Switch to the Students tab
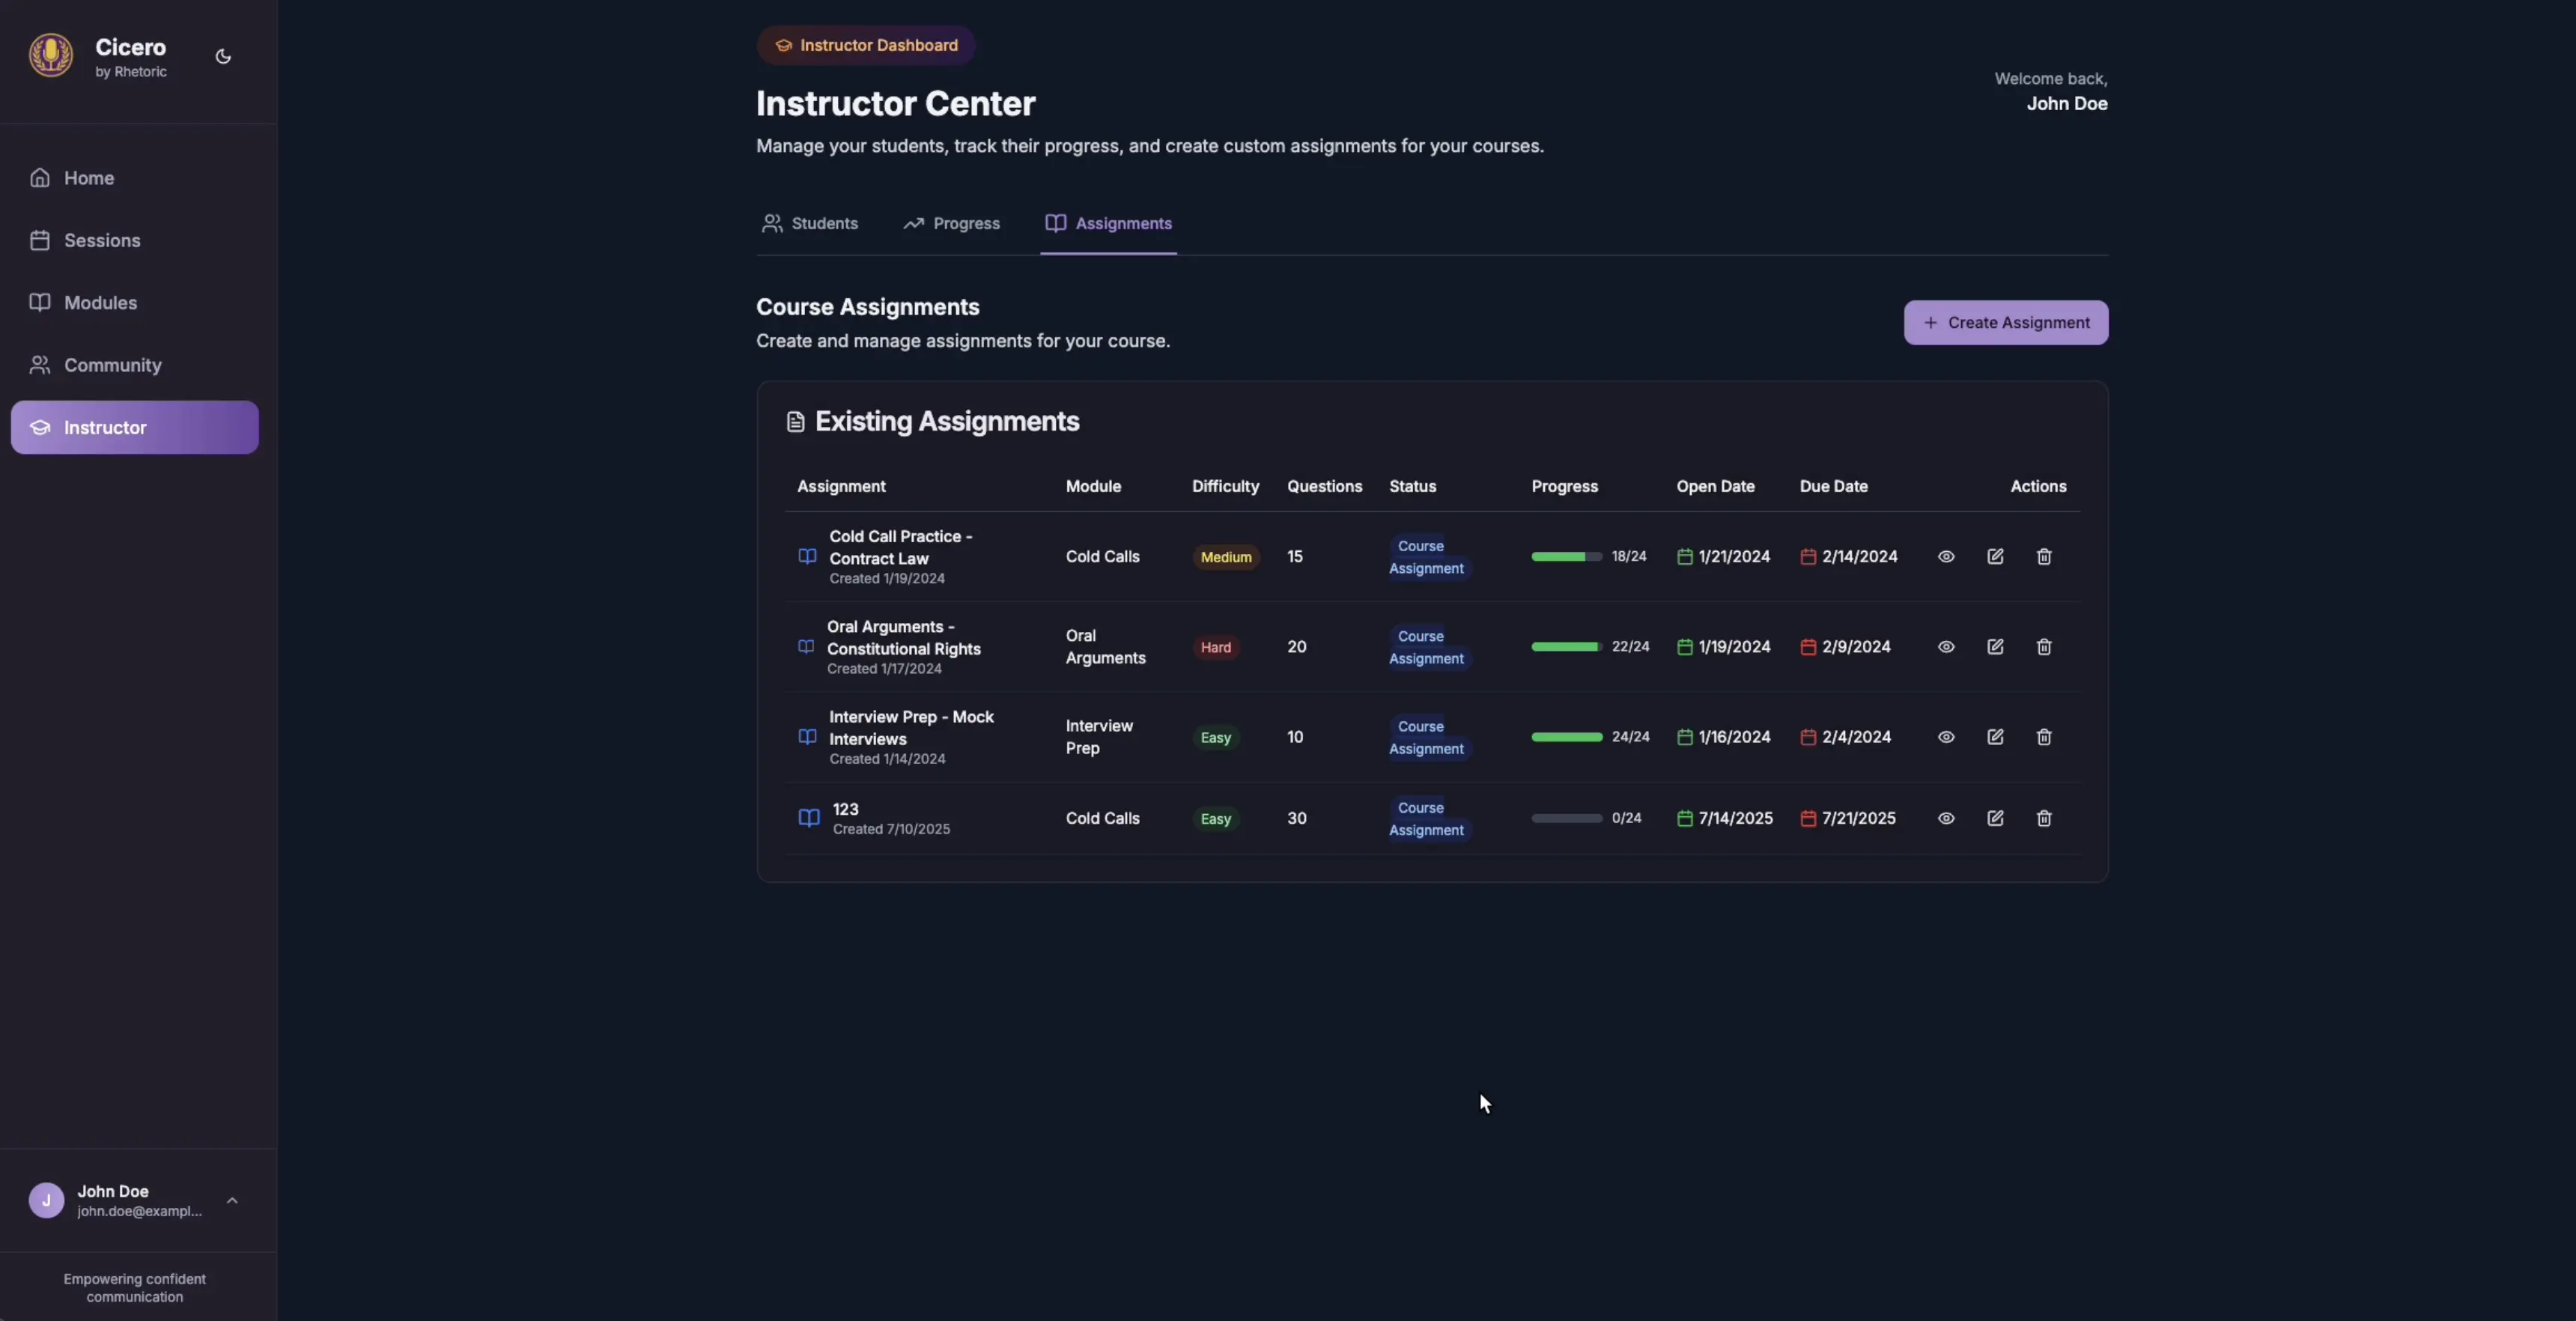 [x=809, y=224]
